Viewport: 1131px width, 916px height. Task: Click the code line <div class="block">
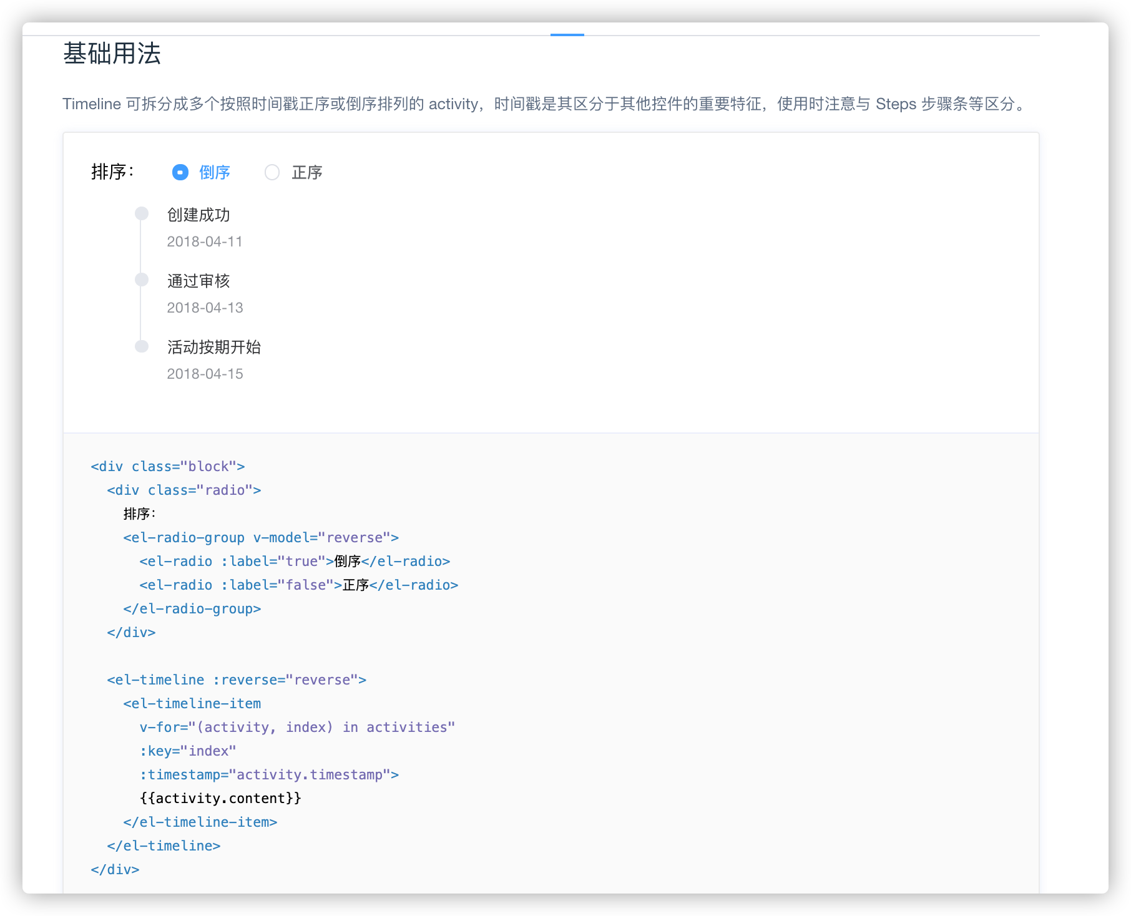[x=168, y=466]
